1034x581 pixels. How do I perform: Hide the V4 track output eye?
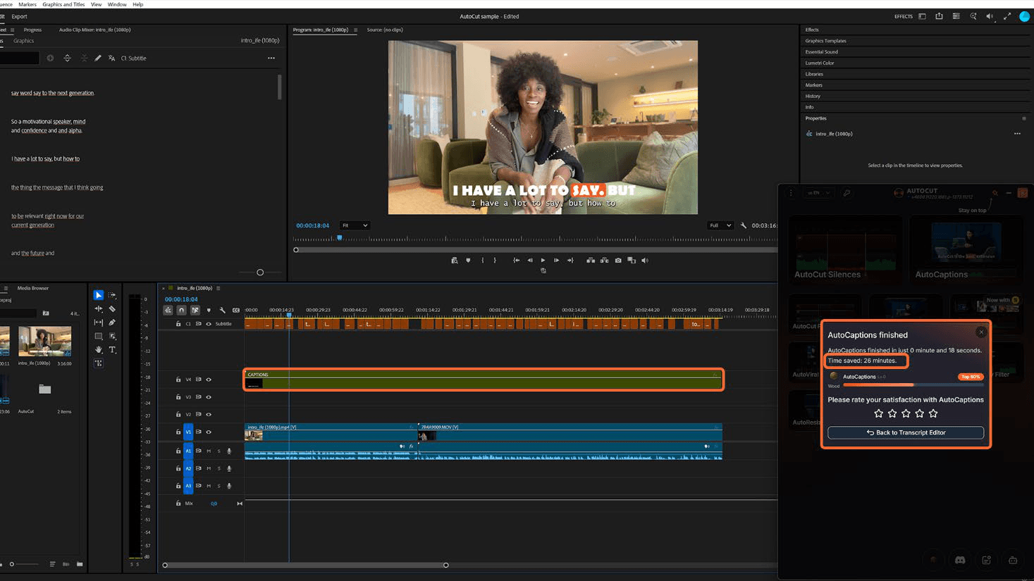coord(209,380)
